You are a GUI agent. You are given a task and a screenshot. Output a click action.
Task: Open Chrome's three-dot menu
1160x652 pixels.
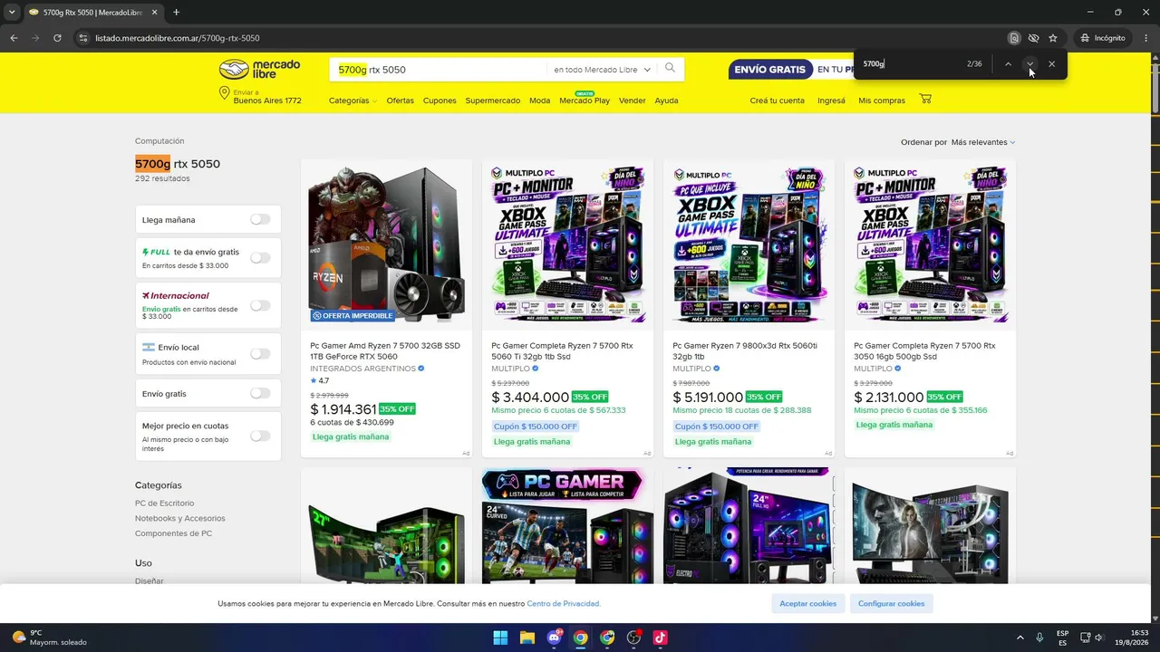[x=1146, y=38]
